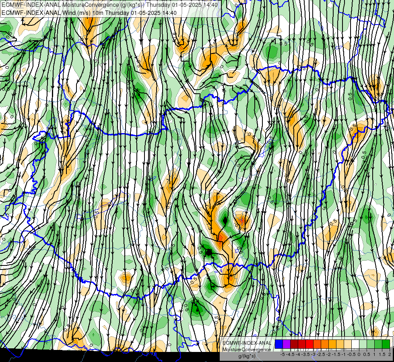The height and width of the screenshot is (362, 394).
Task: Click the darkest green swatch between 1.5 and 2
Action: pyautogui.click(x=386, y=344)
